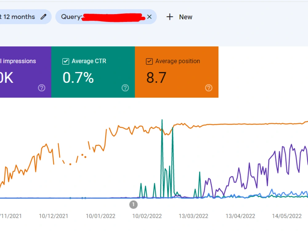This screenshot has height=231, width=308.
Task: Open help icon on impressions card
Action: [x=42, y=88]
